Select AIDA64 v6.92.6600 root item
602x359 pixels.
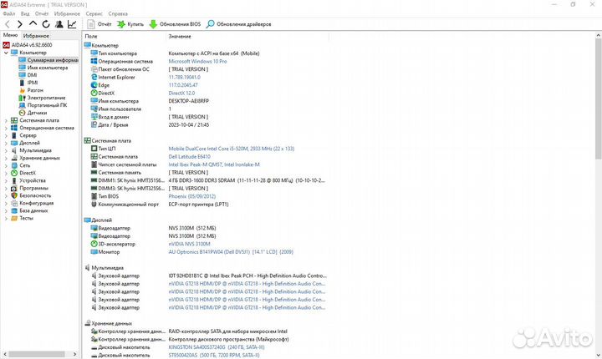pyautogui.click(x=32, y=45)
